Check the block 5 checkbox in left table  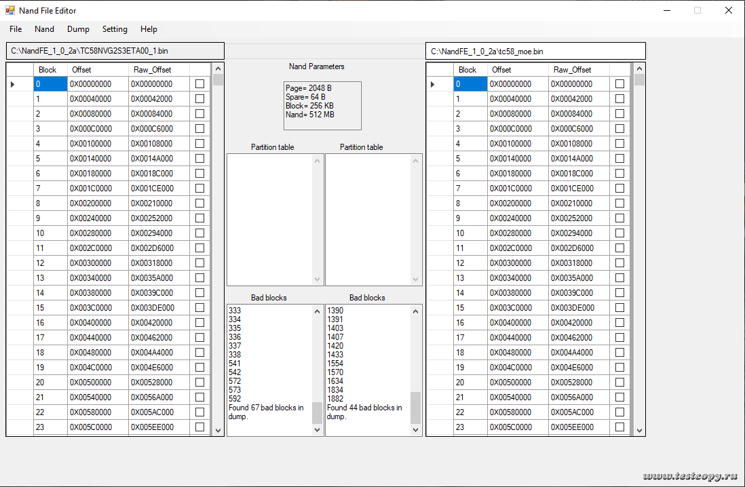coord(199,159)
